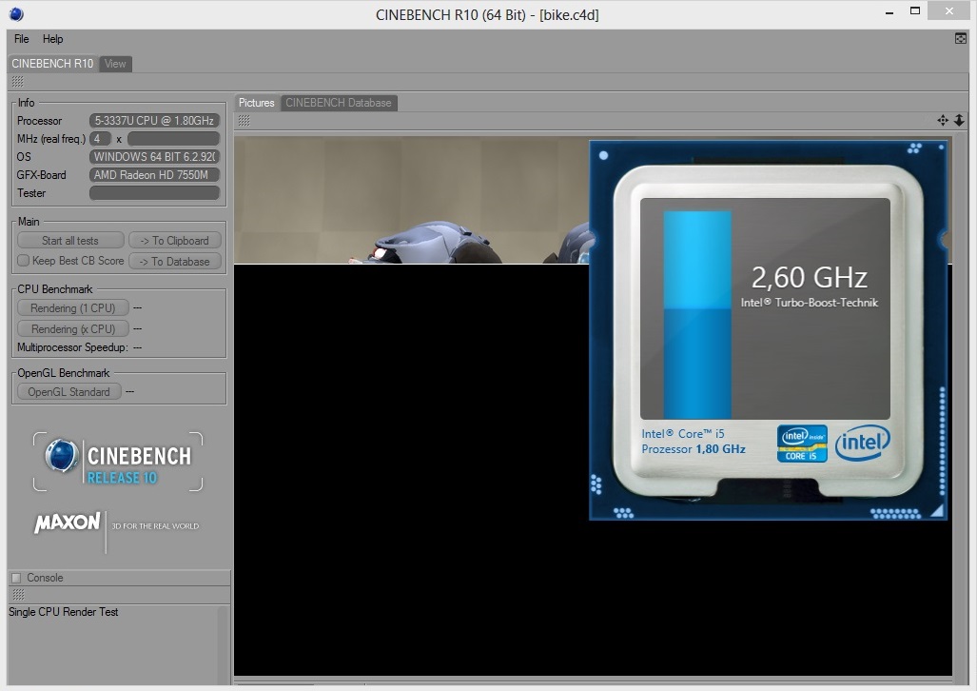Enable Keep Best CB Score checkbox

click(23, 261)
